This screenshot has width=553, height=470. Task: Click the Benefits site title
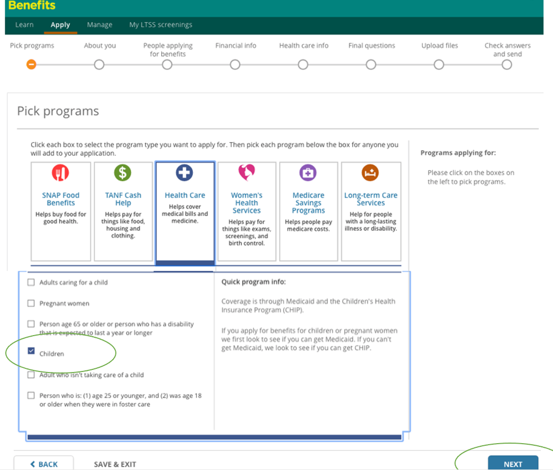[32, 5]
